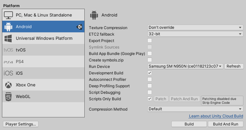Uncheck the Scripts Only Build checkbox
246x130 pixels.
pyautogui.click(x=150, y=99)
